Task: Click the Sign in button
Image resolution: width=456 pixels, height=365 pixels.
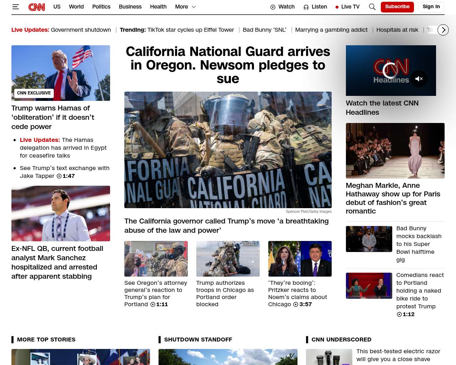Action: coord(431,7)
